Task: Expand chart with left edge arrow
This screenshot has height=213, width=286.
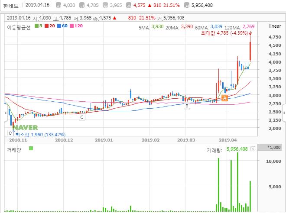Action: click(x=6, y=113)
